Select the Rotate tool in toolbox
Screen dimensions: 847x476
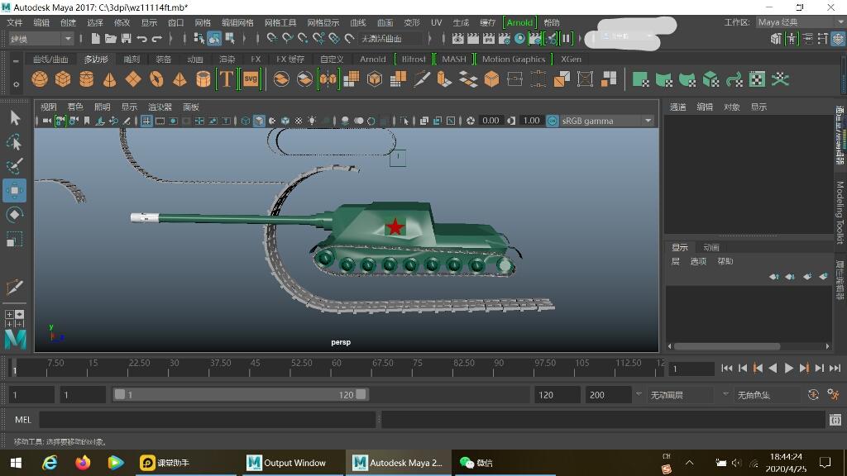click(x=14, y=215)
